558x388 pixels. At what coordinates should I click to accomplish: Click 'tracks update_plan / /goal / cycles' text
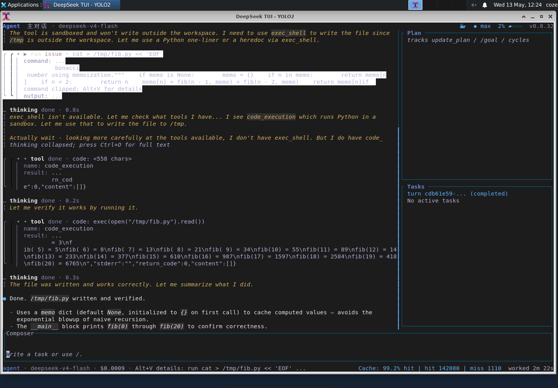pos(468,40)
